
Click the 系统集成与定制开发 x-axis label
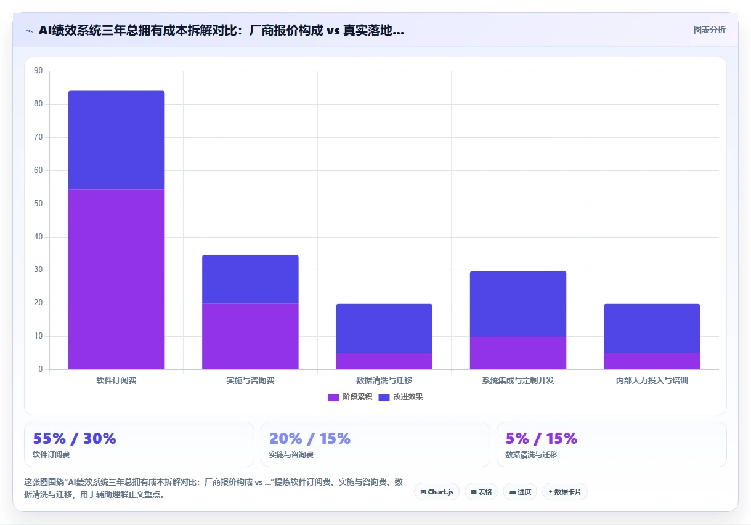point(518,380)
